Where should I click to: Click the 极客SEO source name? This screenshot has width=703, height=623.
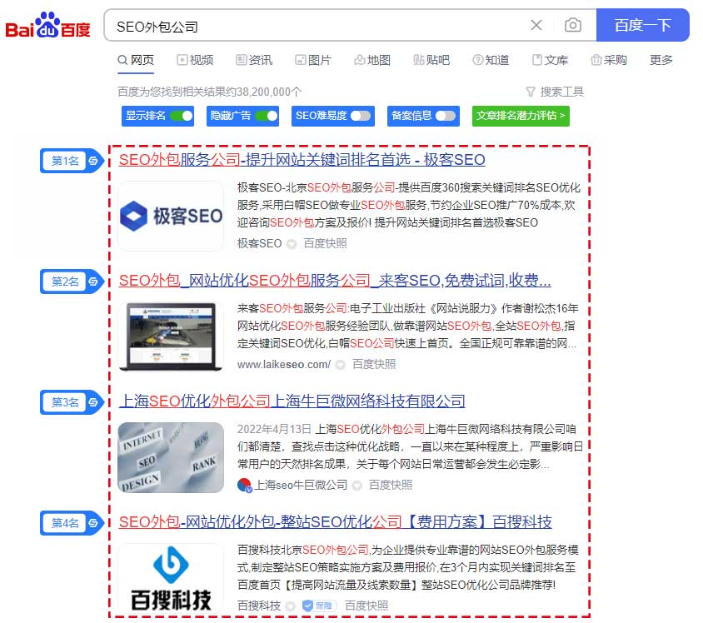[259, 244]
